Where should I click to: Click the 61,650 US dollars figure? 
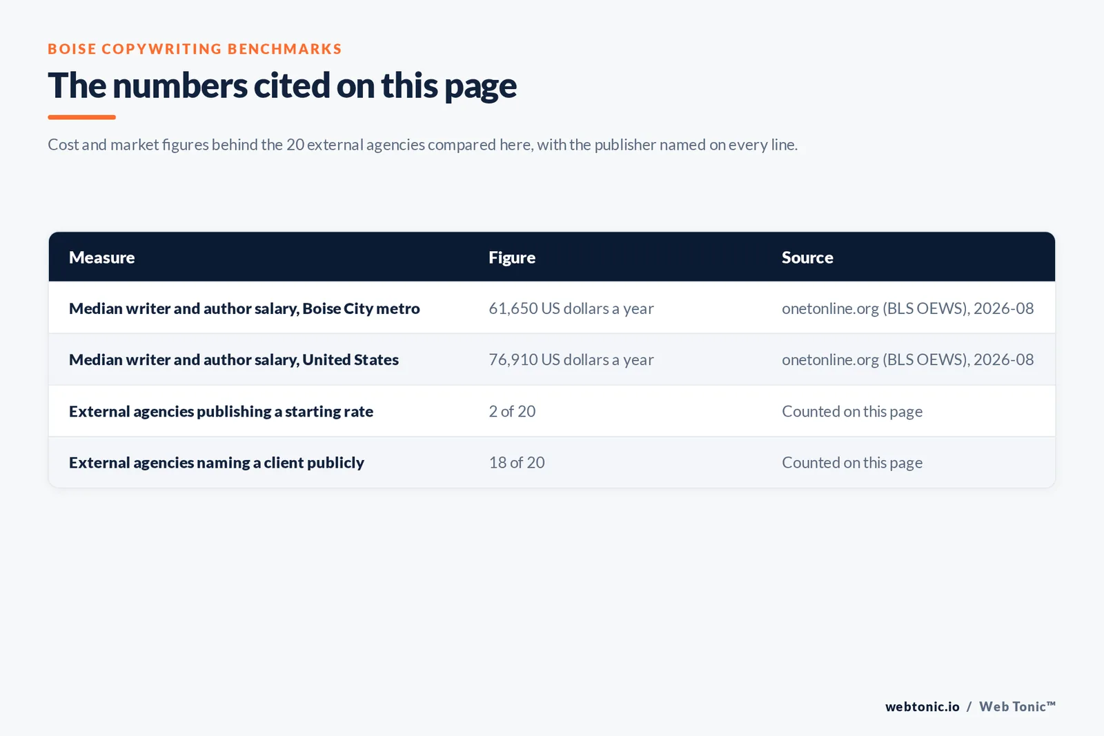pos(571,308)
